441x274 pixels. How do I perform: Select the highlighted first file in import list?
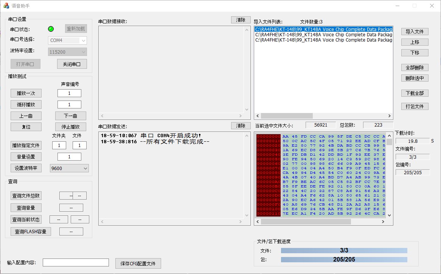(x=323, y=29)
